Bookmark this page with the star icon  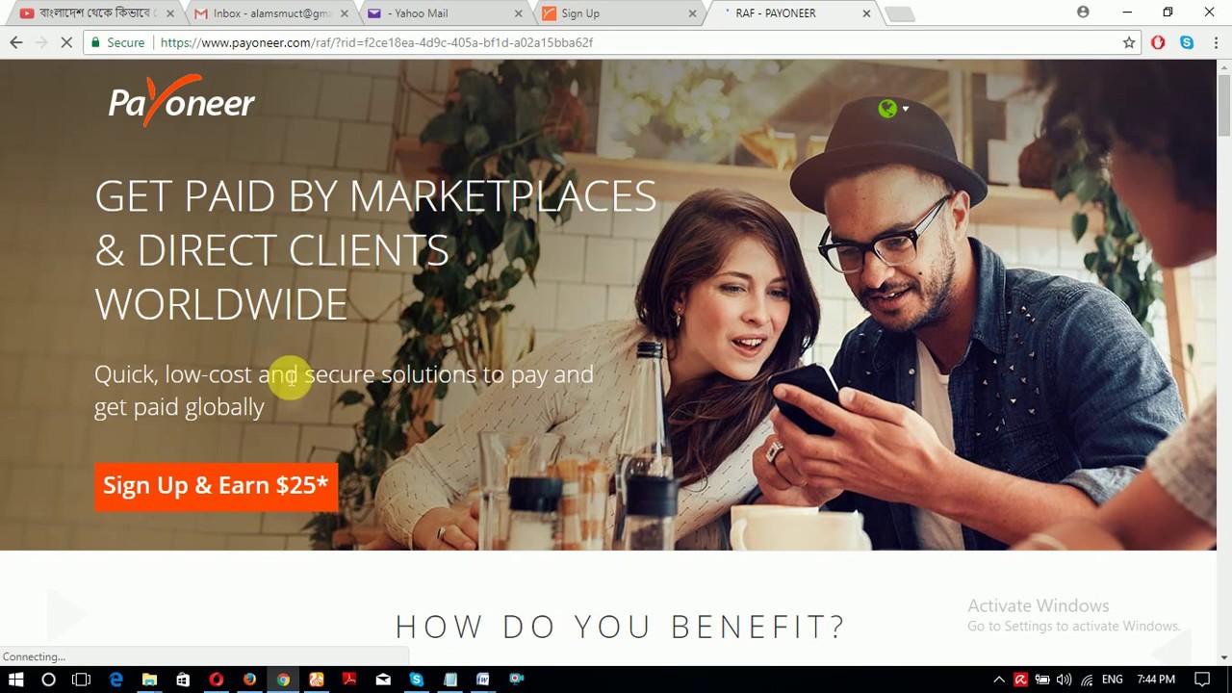click(1129, 42)
